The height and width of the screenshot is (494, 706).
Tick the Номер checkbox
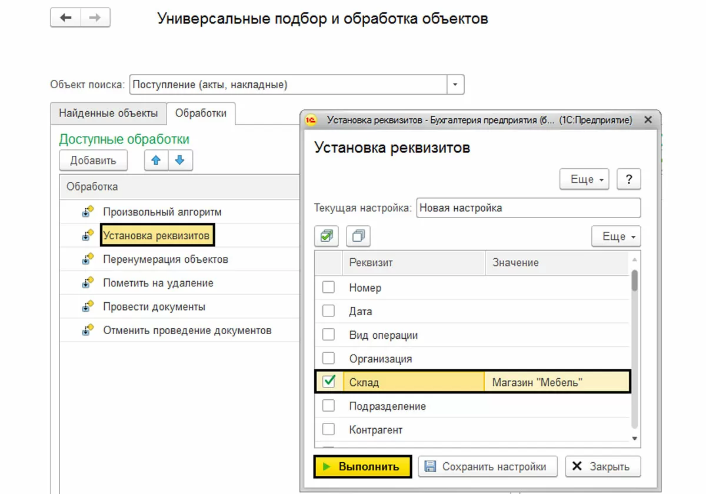coord(329,288)
